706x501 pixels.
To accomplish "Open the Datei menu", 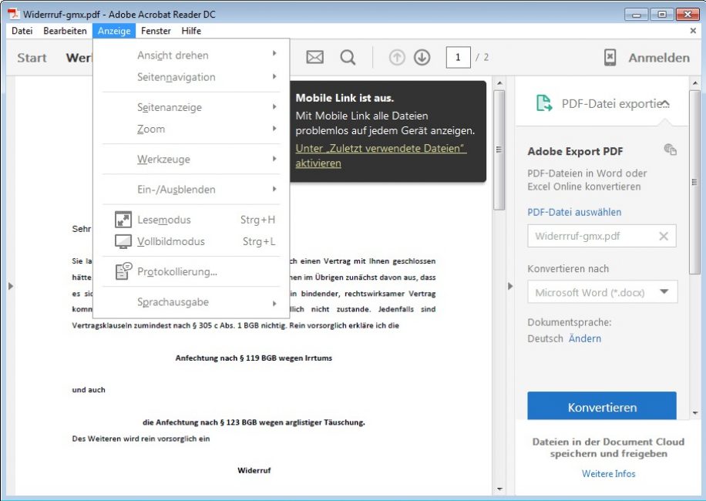I will click(x=22, y=31).
